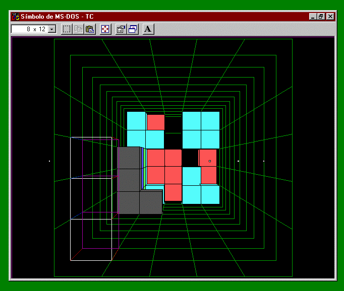Open the Properties toolbar icon
This screenshot has width=344, height=291.
click(121, 29)
